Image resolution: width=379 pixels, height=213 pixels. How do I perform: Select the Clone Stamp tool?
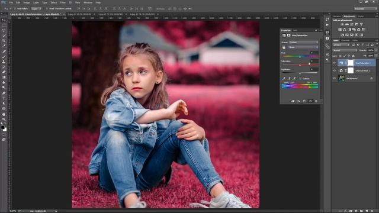click(4, 62)
